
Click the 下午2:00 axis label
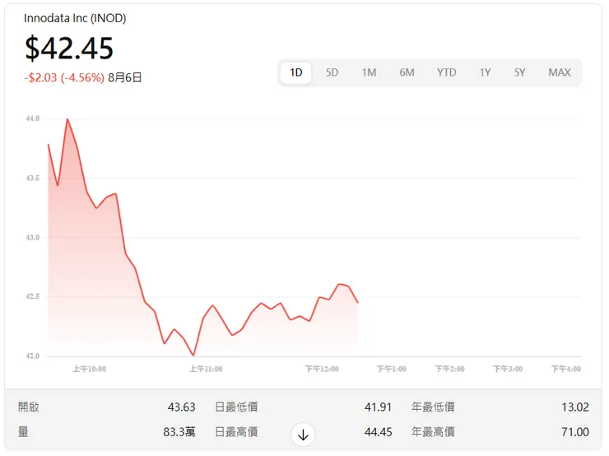click(x=450, y=369)
